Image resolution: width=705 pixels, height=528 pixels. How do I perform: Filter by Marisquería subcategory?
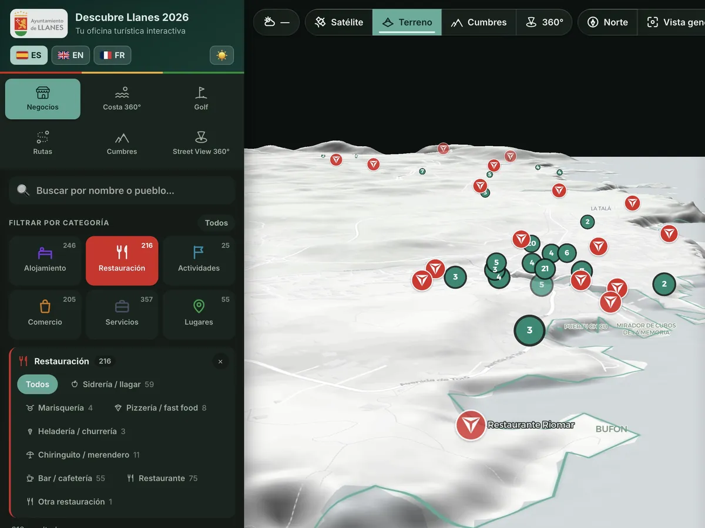click(x=59, y=408)
